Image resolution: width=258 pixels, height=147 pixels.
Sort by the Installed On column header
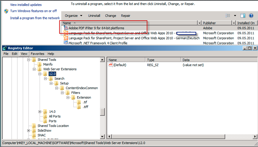[x=247, y=23]
